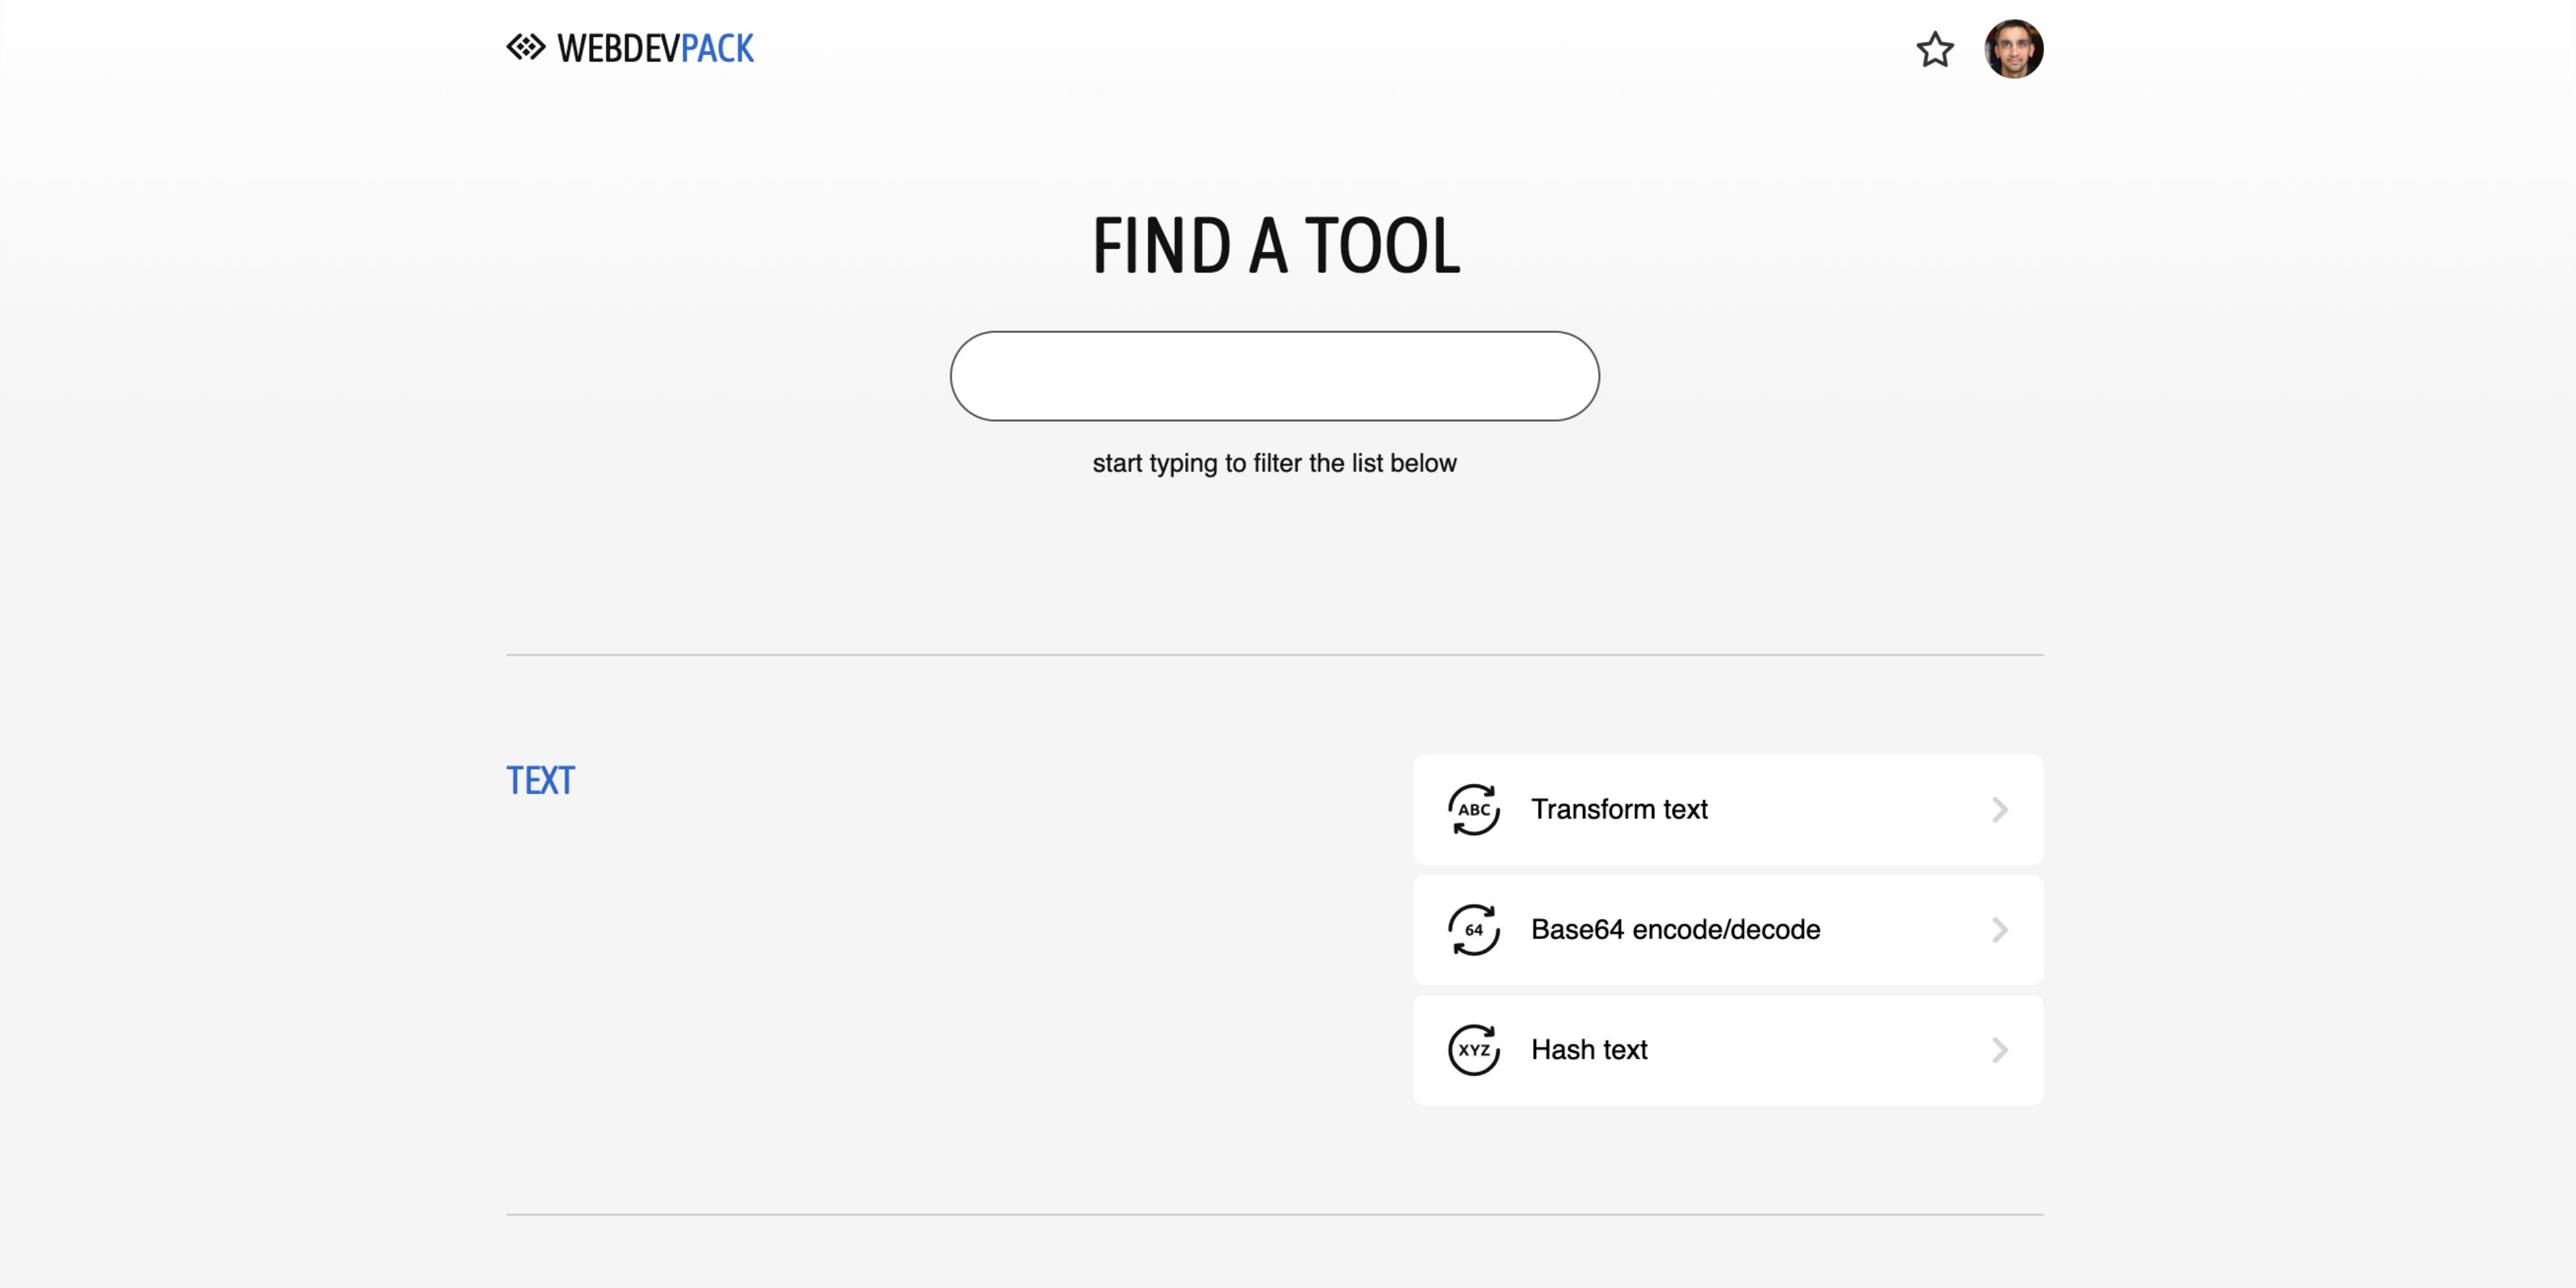Screen dimensions: 2576x1288
Task: Click the chevron on Transform text row
Action: (1999, 809)
